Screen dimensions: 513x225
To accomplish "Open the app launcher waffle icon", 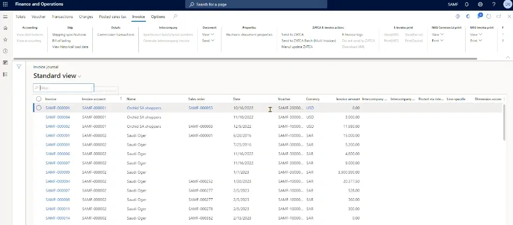I will click(x=5, y=4).
